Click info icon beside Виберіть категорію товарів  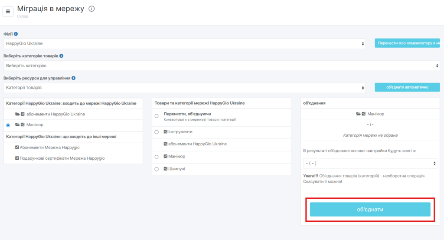(62, 56)
